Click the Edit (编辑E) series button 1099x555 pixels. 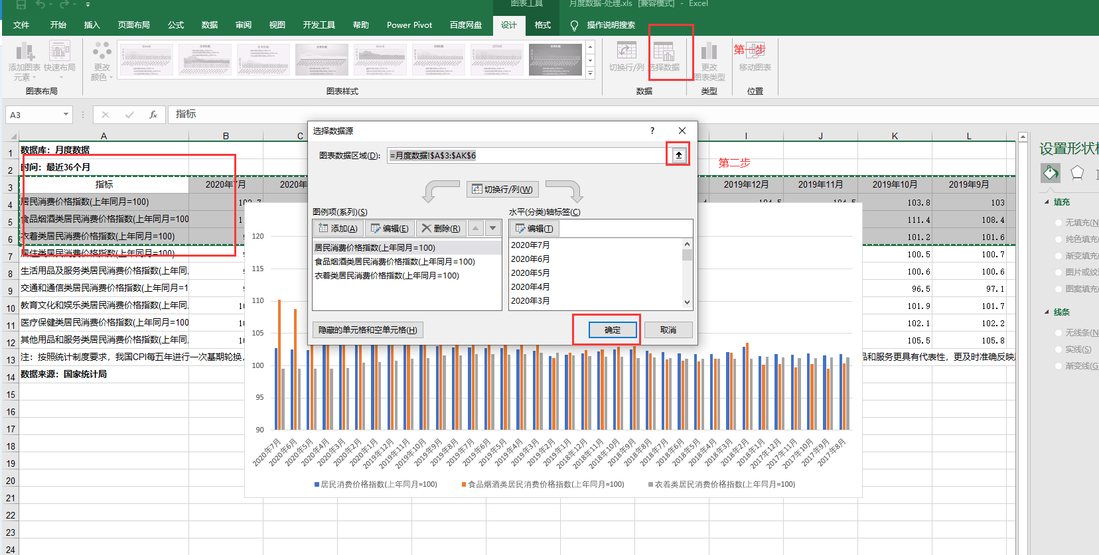(390, 228)
